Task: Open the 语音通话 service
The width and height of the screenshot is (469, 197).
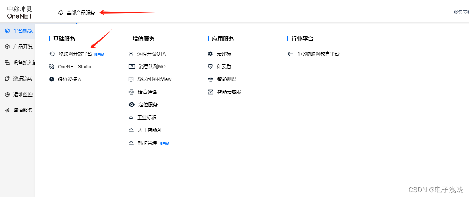Action: pyautogui.click(x=148, y=92)
